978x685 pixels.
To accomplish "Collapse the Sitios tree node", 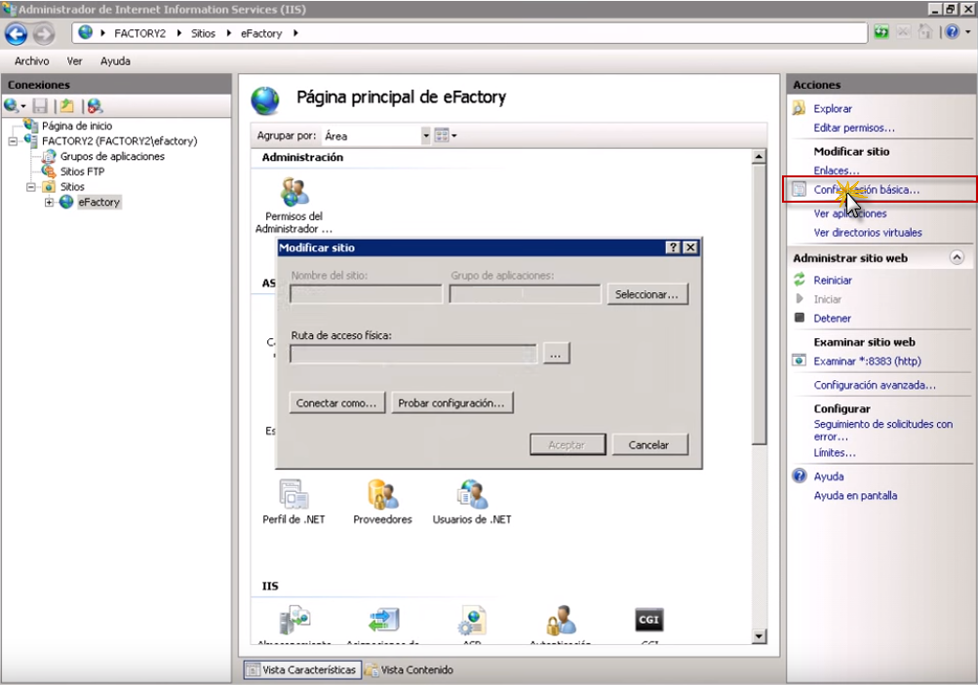I will coord(30,186).
